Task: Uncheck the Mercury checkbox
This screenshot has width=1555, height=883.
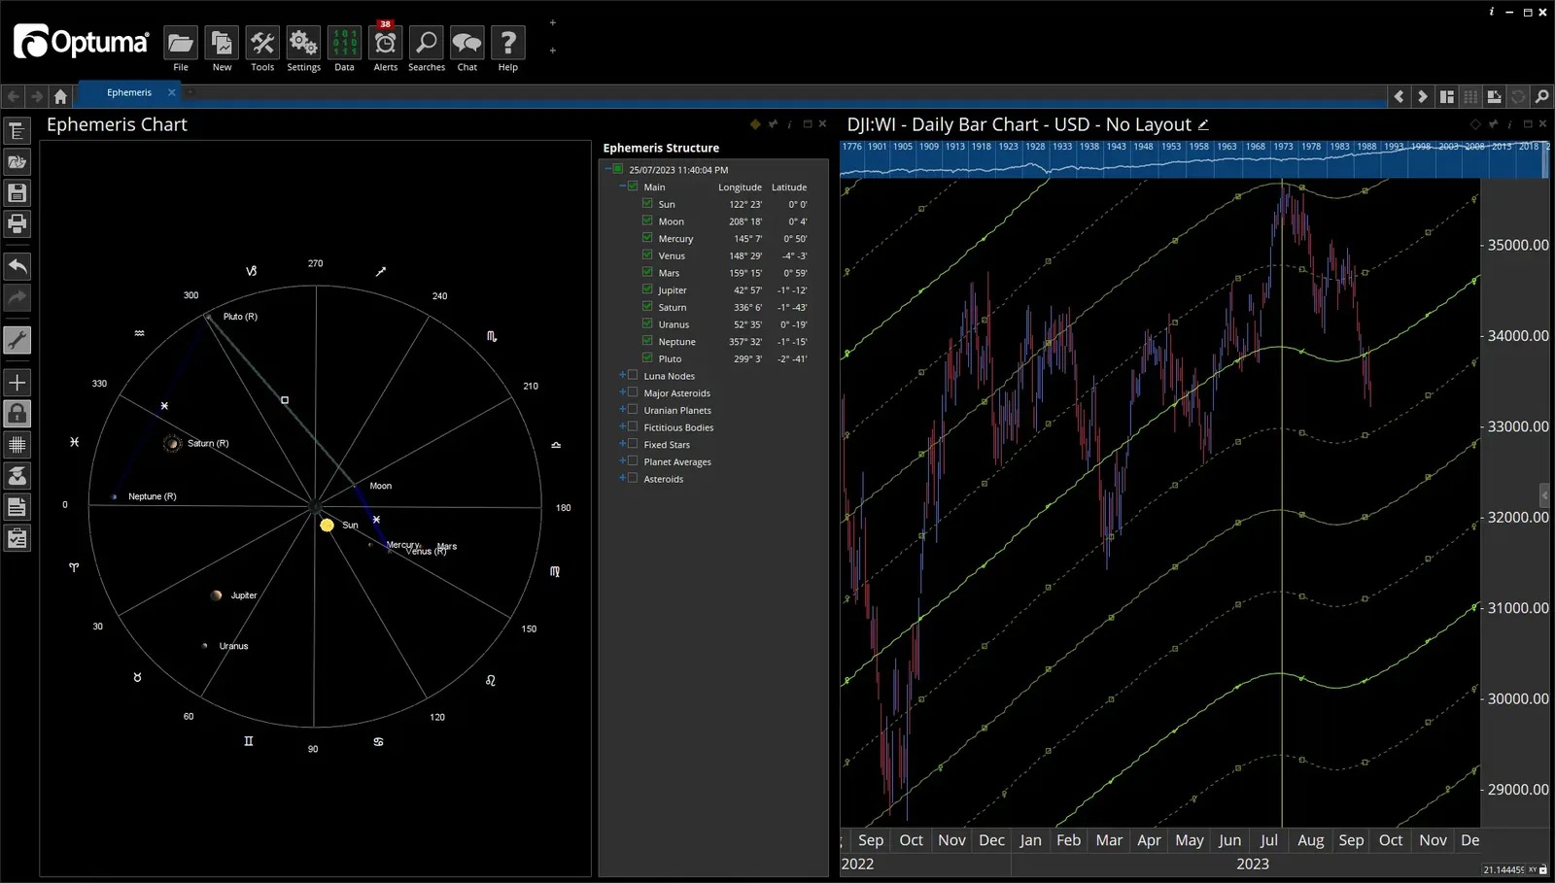Action: pos(647,238)
